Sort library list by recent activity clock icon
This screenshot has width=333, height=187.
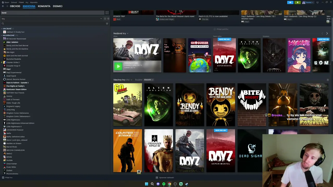105,19
